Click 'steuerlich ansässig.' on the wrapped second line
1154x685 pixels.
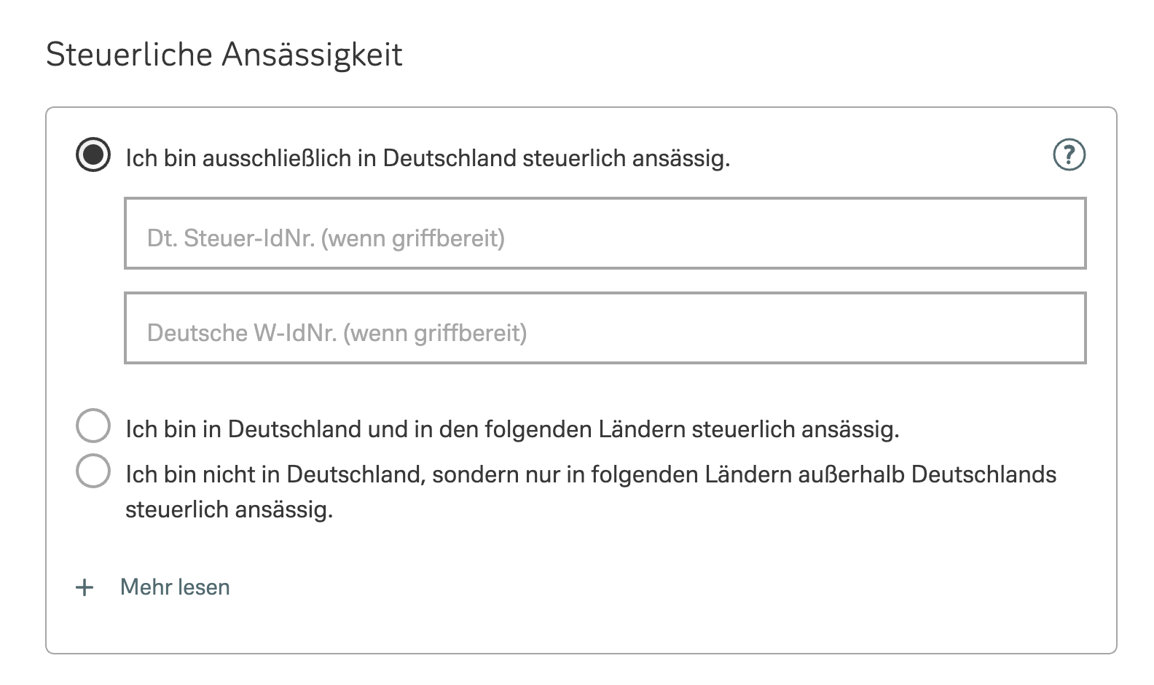(x=229, y=509)
